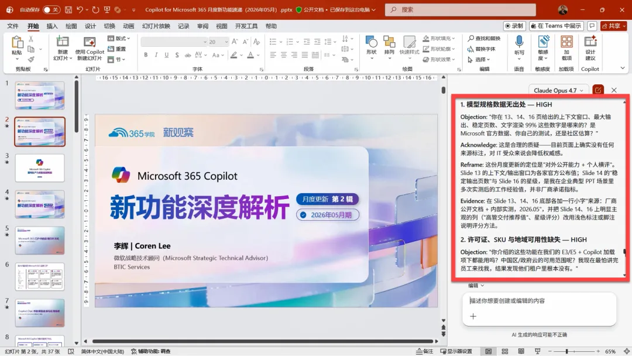Image resolution: width=632 pixels, height=356 pixels.
Task: Expand the 节 section dropdown
Action: (116, 59)
